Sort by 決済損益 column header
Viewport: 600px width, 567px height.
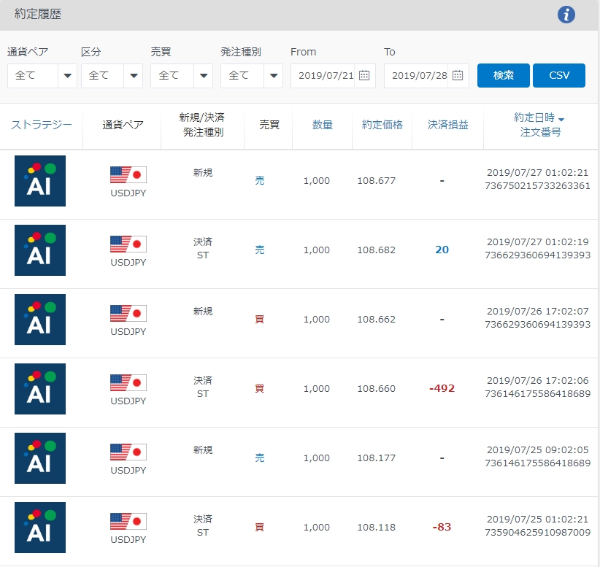point(447,125)
